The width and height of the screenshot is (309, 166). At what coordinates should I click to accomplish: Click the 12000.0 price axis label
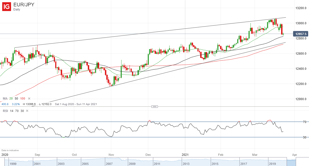pyautogui.click(x=301, y=99)
